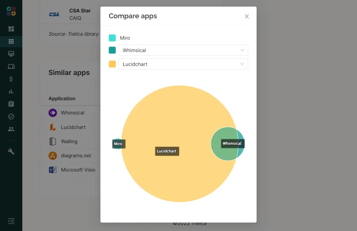Open the devices icon in the sidebar
This screenshot has width=357, height=231.
(11, 66)
